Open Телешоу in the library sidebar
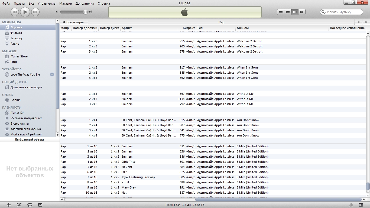This screenshot has height=208, width=370. (x=28, y=38)
